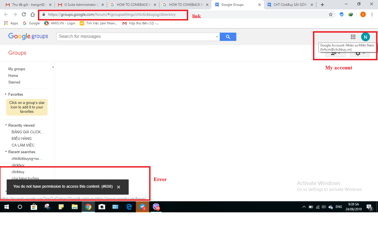Open Cortana search circle in taskbar
The height and width of the screenshot is (235, 378).
pyautogui.click(x=20, y=207)
